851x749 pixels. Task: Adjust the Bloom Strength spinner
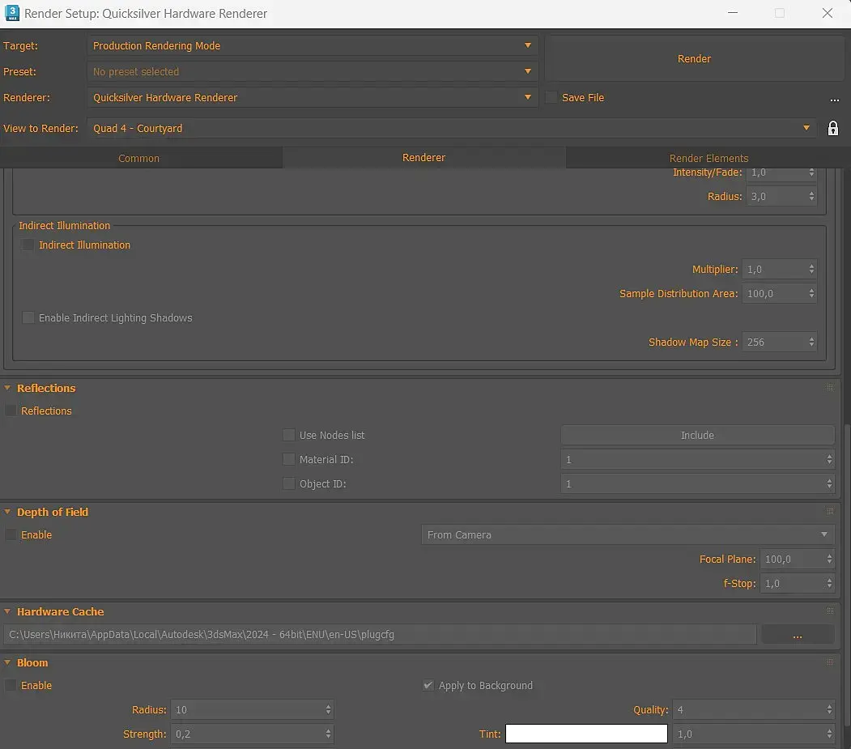(328, 734)
